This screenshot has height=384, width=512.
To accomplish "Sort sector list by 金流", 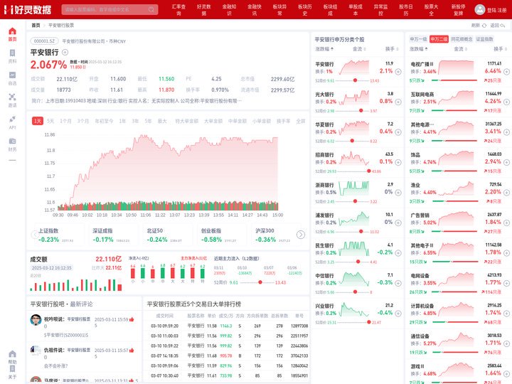I will 460,49.
